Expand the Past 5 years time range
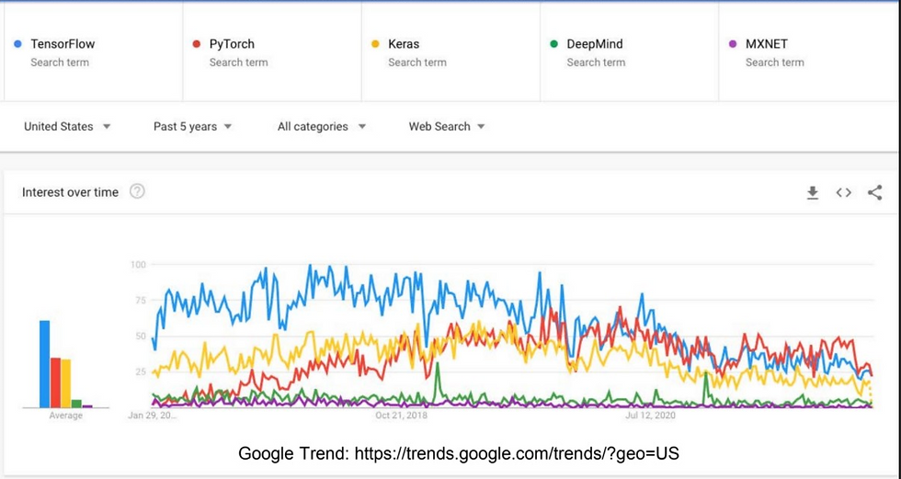 tap(192, 126)
